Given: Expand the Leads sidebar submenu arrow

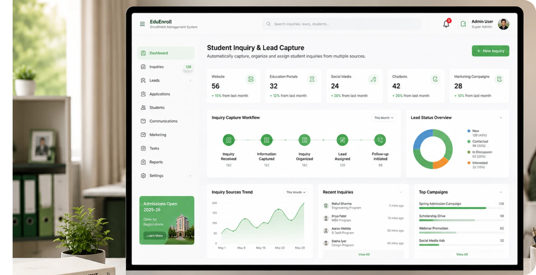Looking at the screenshot, I should point(190,81).
